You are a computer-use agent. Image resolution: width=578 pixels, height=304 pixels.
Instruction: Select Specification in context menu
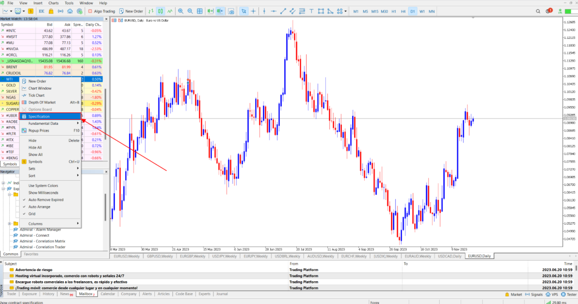click(50, 117)
